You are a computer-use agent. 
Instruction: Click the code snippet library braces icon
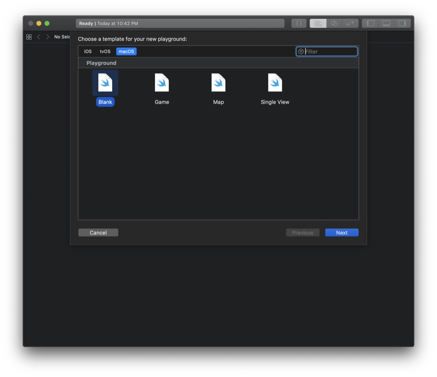click(299, 24)
